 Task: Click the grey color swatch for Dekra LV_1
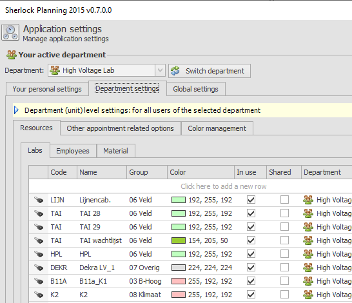click(179, 268)
